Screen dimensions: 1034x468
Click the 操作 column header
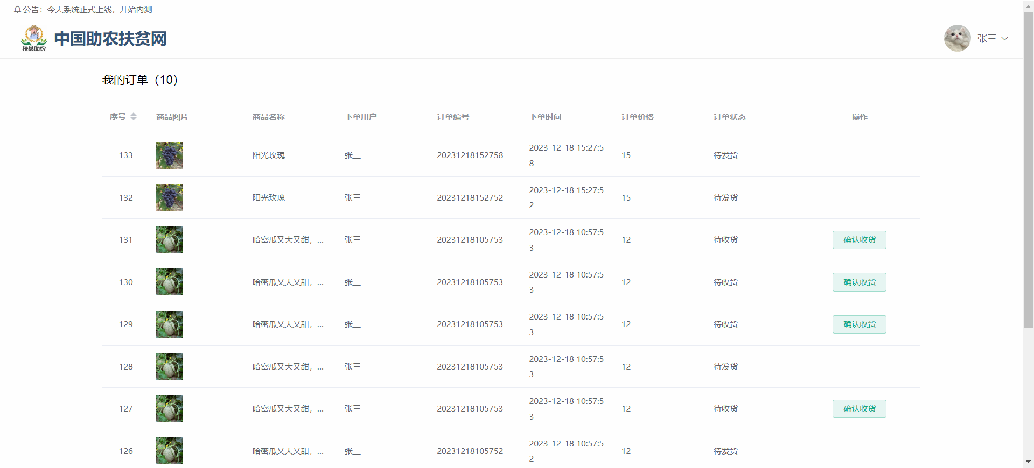tap(860, 117)
